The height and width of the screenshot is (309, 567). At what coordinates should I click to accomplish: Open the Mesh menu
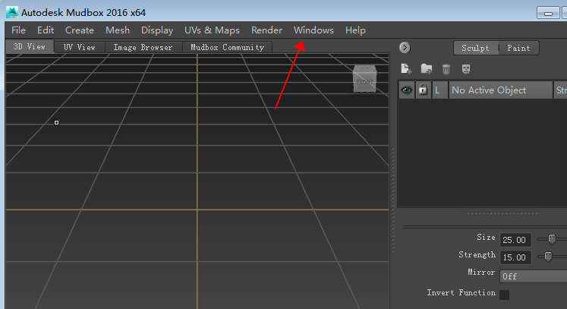118,30
